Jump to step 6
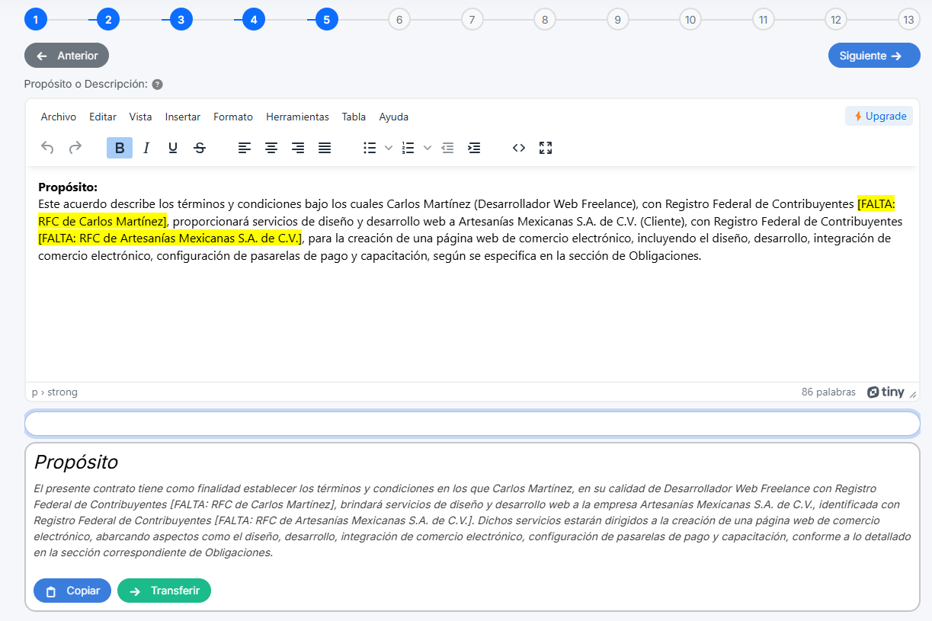 pos(399,19)
